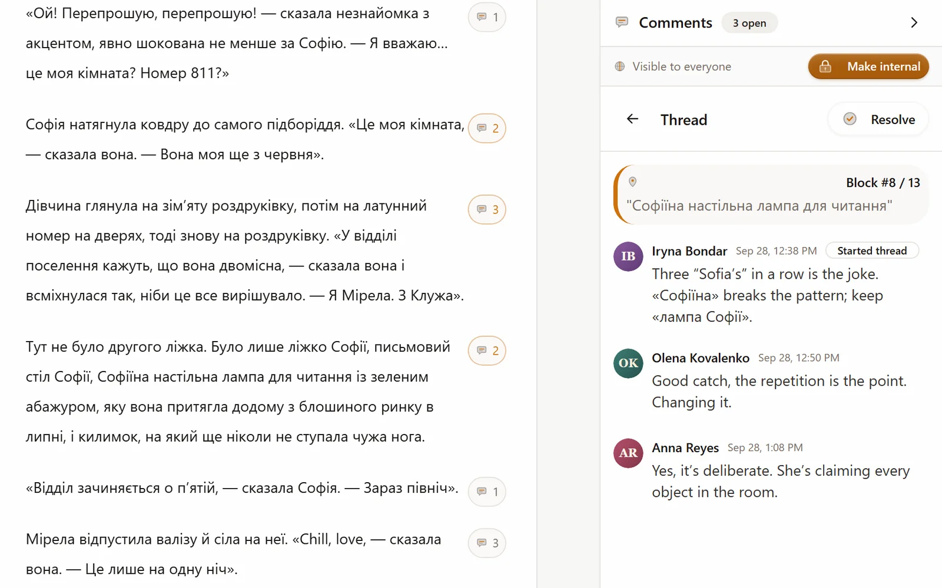Click author name Anna Reyes
Viewport: 942px width, 588px height.
tap(685, 448)
